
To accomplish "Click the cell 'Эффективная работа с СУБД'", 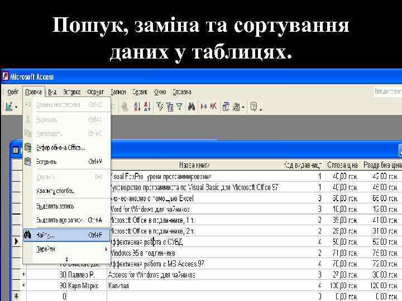I will 197,242.
